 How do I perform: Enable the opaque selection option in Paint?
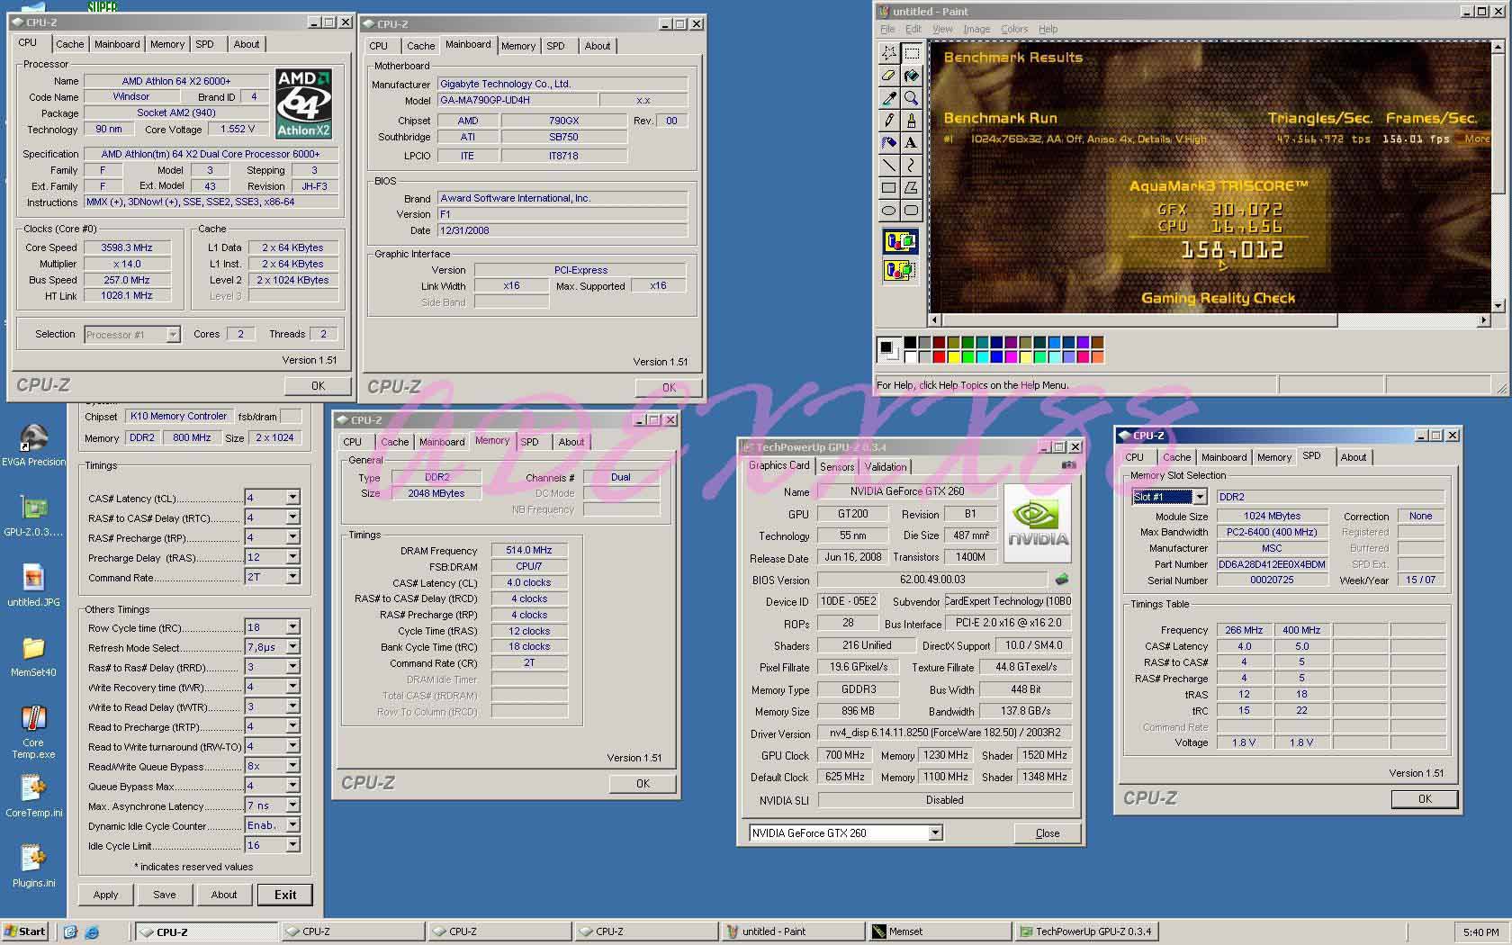click(x=900, y=241)
